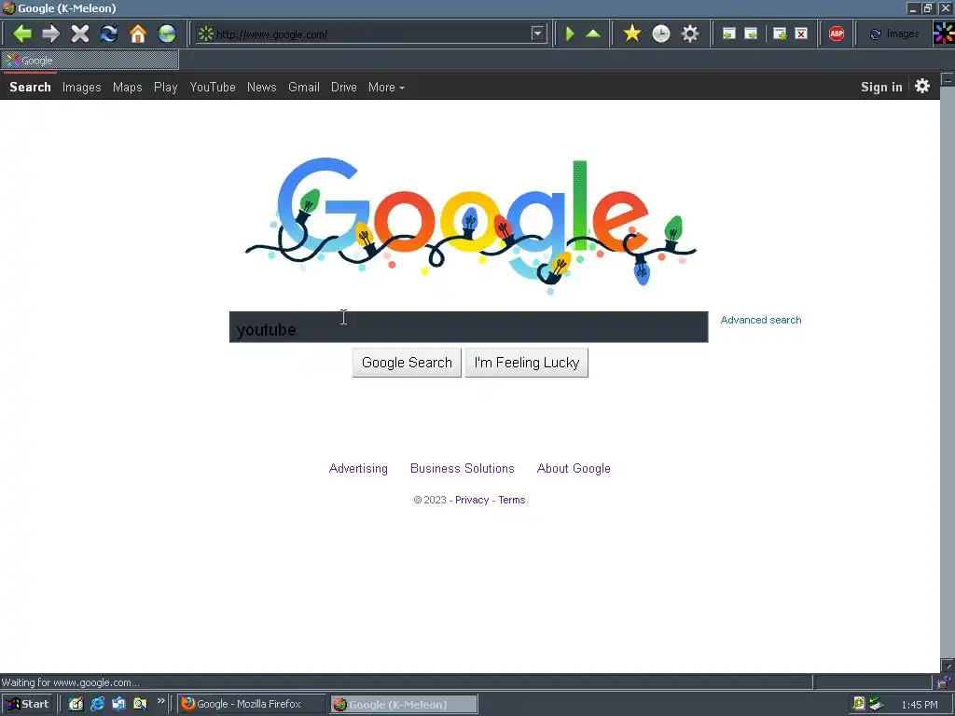
Task: Switch to next tab icon
Action: [x=752, y=34]
